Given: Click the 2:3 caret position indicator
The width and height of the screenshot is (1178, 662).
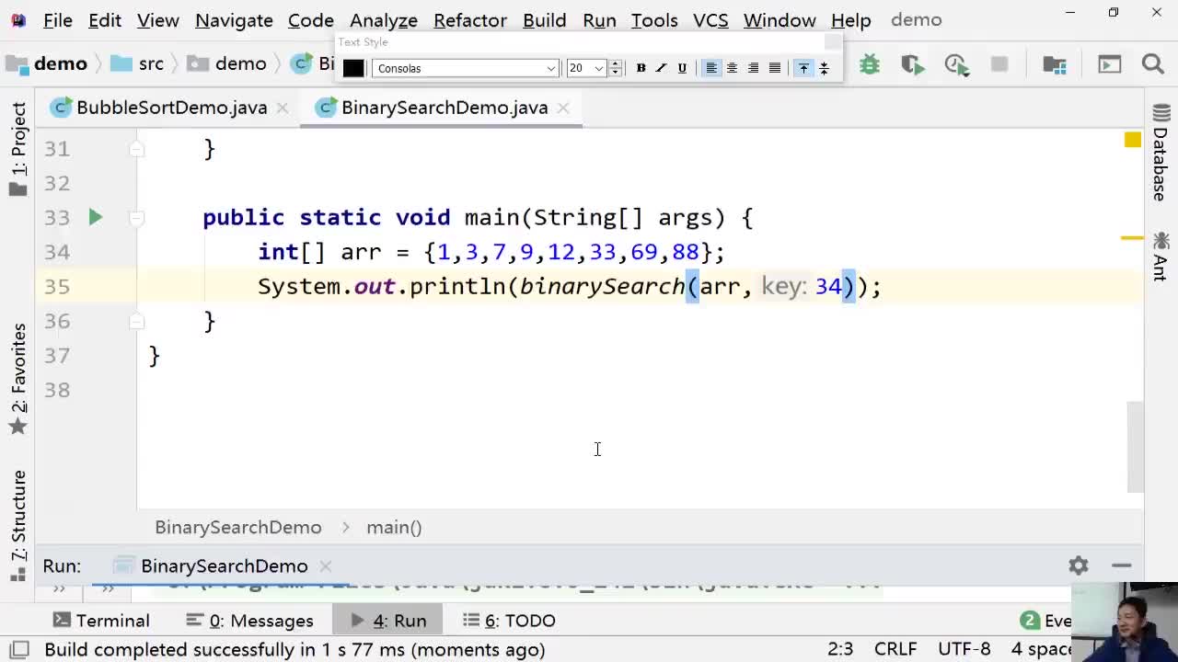Looking at the screenshot, I should pos(840,649).
